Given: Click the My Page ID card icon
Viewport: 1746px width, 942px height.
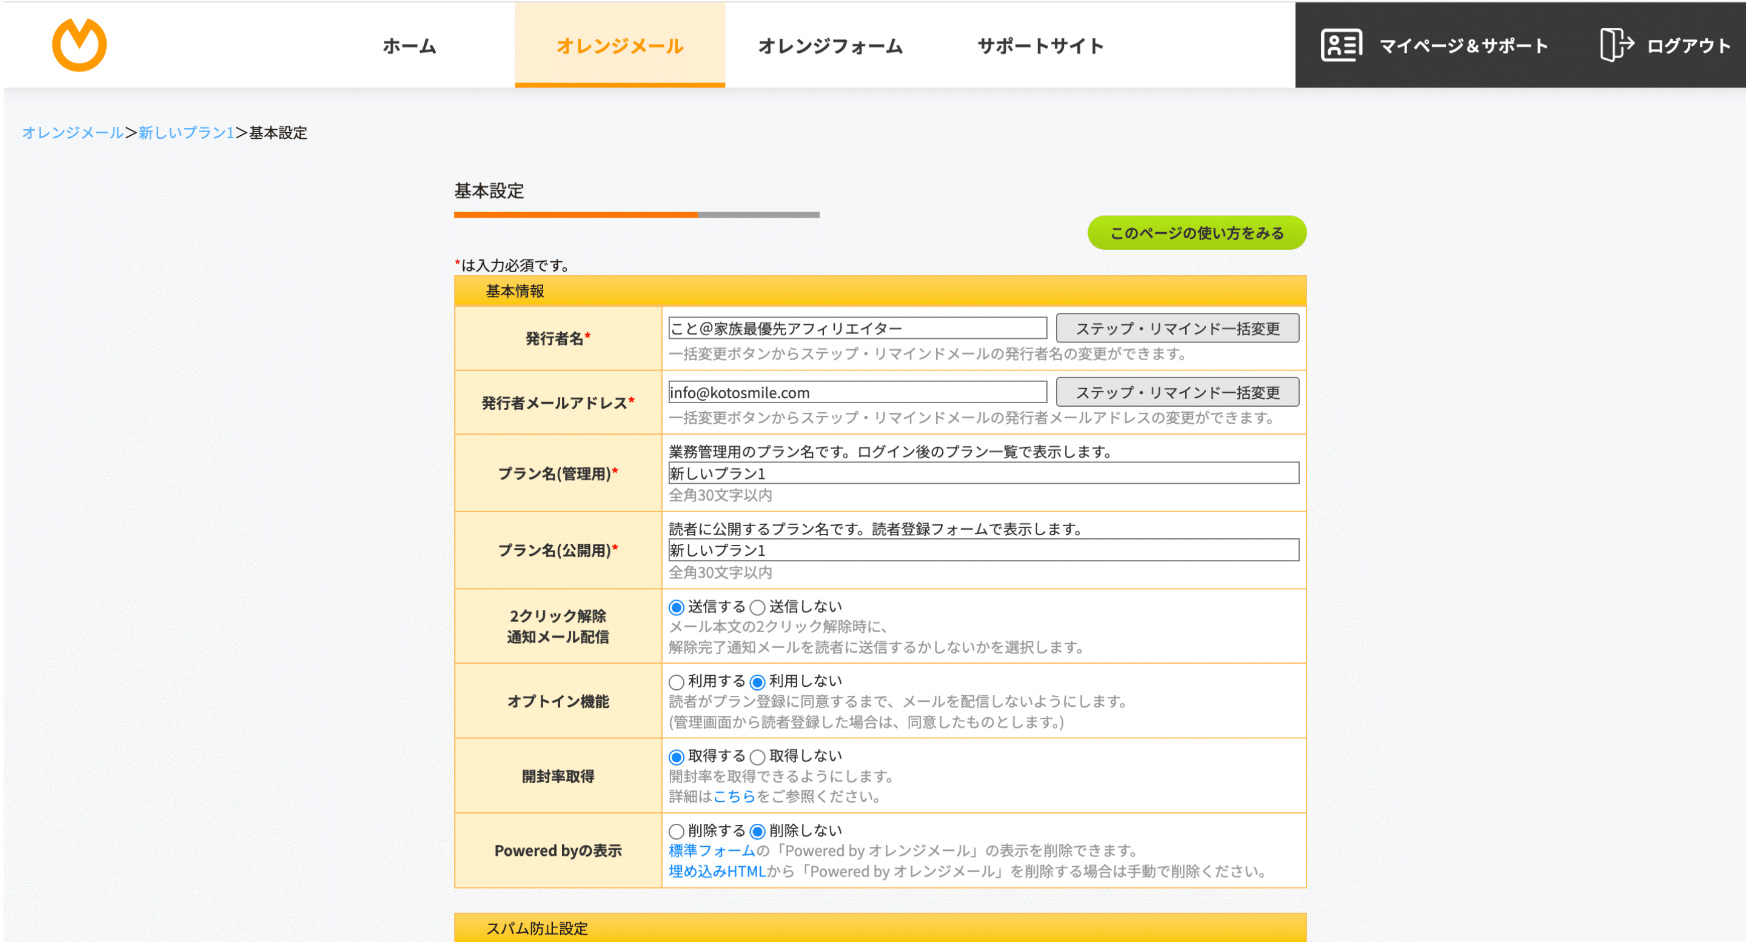Looking at the screenshot, I should coord(1340,45).
